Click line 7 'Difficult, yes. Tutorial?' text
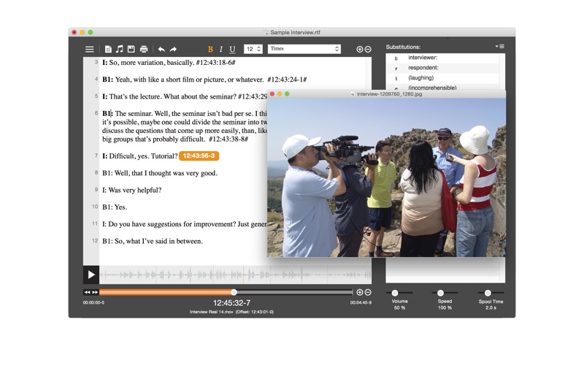The width and height of the screenshot is (584, 365). click(140, 156)
